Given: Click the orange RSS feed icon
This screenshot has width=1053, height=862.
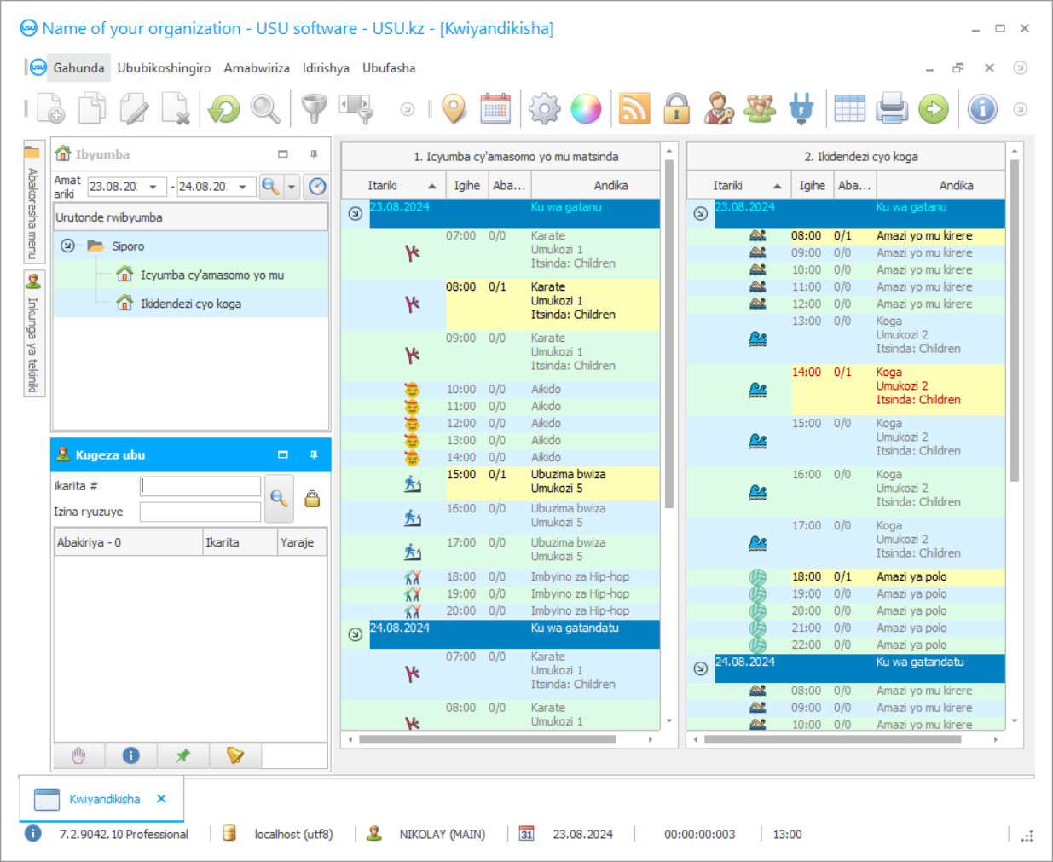Looking at the screenshot, I should pos(634,109).
